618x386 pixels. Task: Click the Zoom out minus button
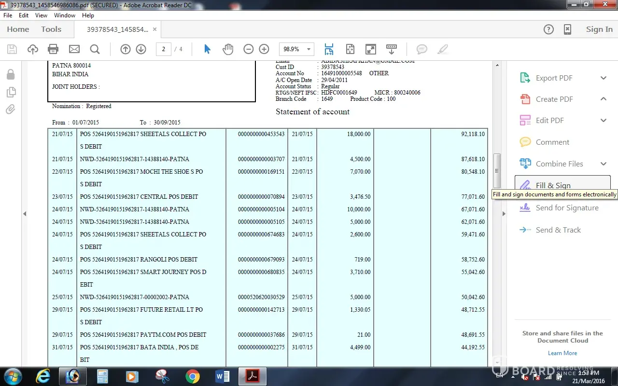tap(248, 49)
